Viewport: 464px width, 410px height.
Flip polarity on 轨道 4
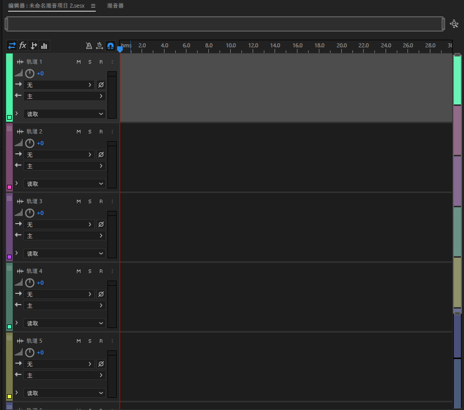pos(101,294)
